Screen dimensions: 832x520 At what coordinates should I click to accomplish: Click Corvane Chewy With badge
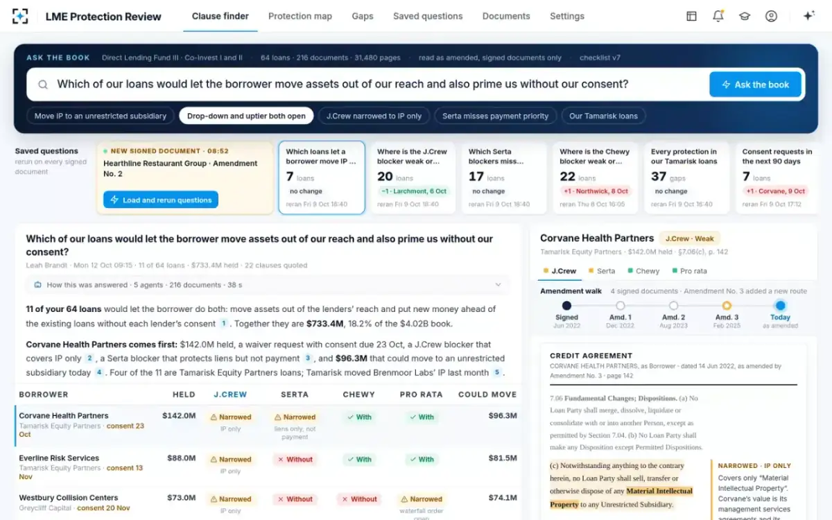coord(358,417)
